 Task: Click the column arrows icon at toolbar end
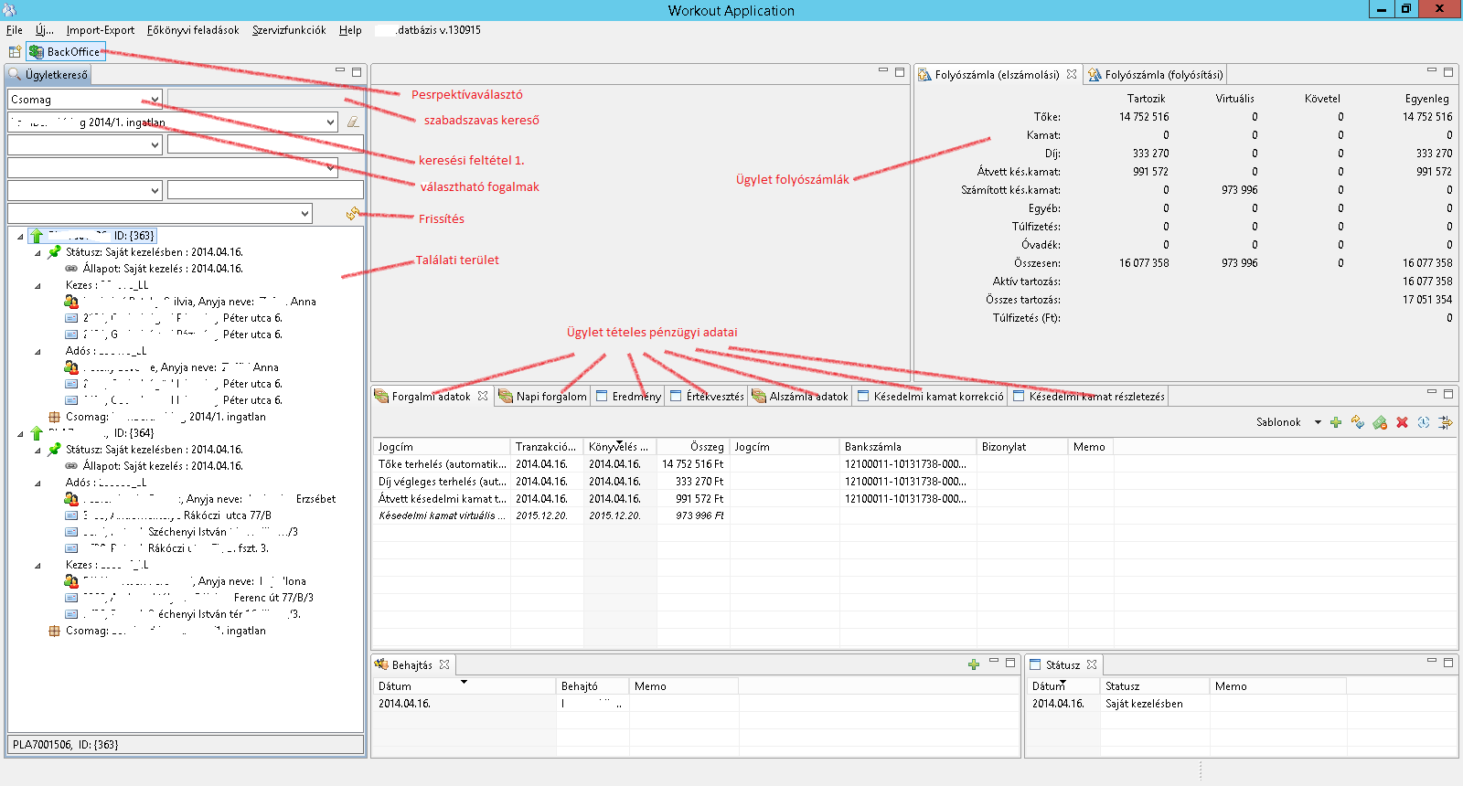tap(1446, 422)
